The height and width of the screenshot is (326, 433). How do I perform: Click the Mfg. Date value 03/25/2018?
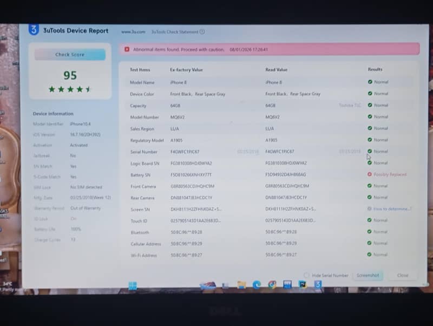click(x=90, y=197)
